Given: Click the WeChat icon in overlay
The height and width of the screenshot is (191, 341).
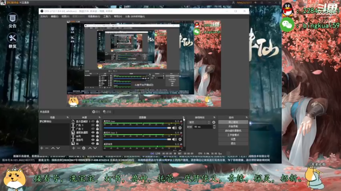Looking at the screenshot, I should tap(287, 25).
